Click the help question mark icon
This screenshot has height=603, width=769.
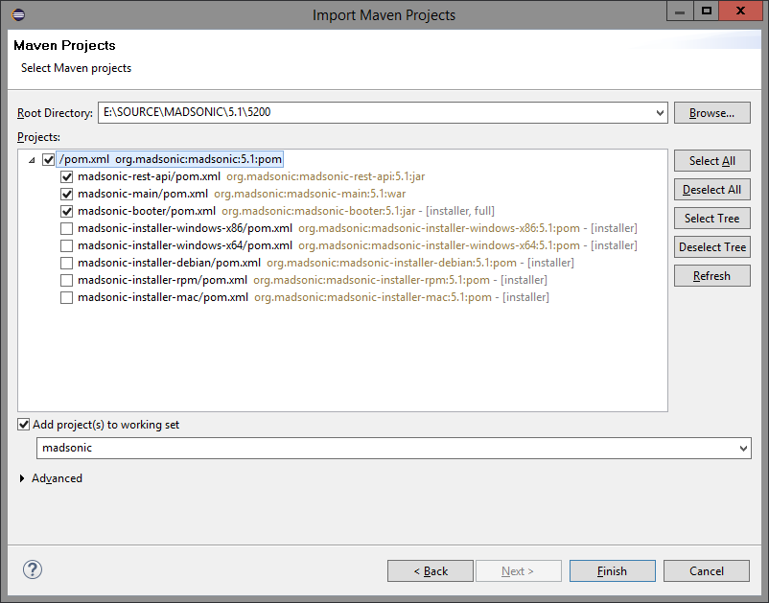click(x=33, y=569)
